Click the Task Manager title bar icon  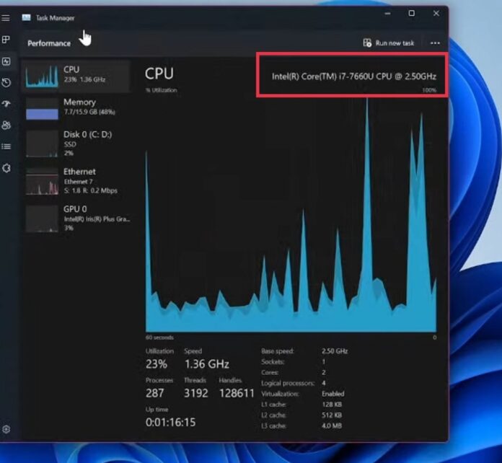[27, 17]
